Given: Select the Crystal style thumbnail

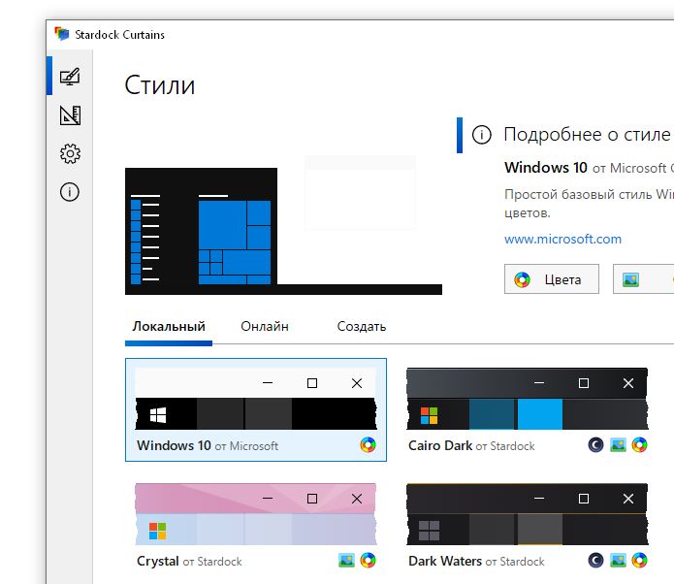Looking at the screenshot, I should pyautogui.click(x=256, y=514).
